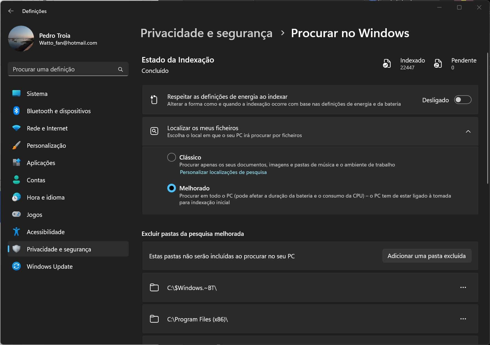
Task: Open the Personalização section
Action: (46, 146)
